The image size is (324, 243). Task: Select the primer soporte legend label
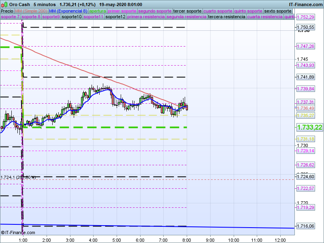(122, 11)
